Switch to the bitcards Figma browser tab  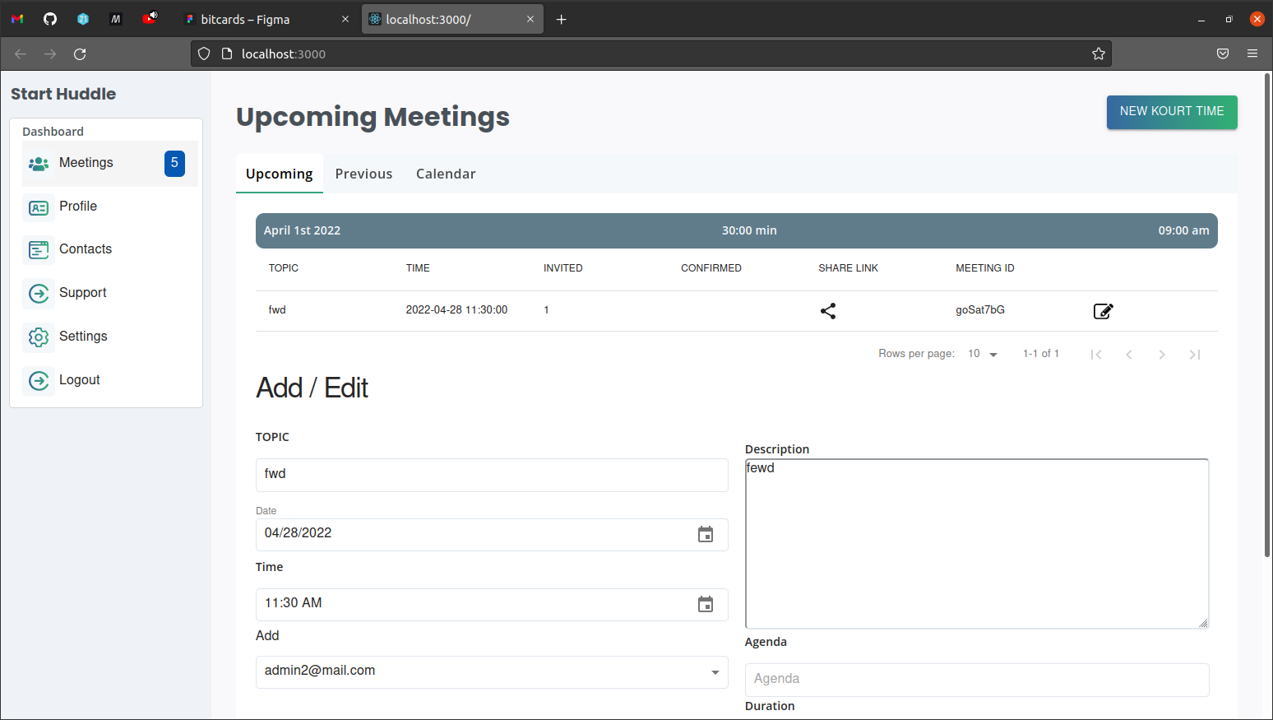[x=263, y=20]
